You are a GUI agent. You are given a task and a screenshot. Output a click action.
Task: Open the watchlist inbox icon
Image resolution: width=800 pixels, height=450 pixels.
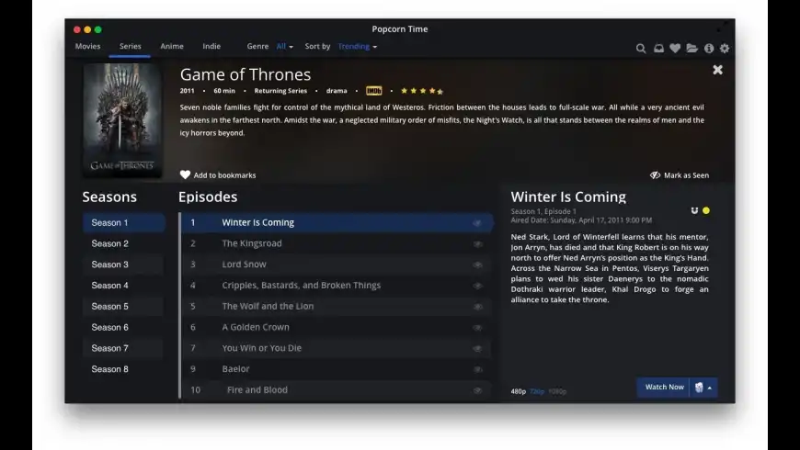coord(658,49)
